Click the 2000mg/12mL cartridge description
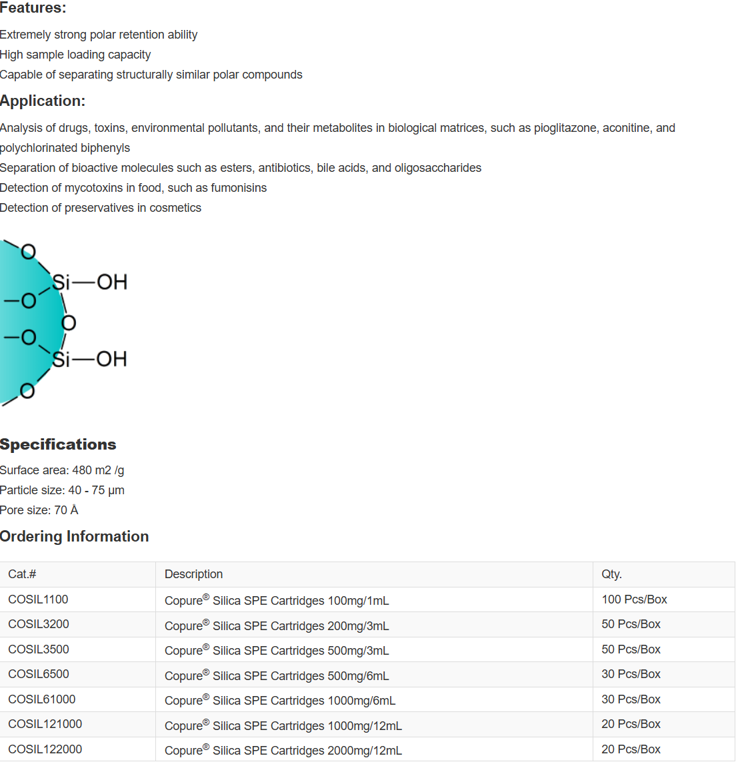This screenshot has height=762, width=736. click(x=283, y=750)
